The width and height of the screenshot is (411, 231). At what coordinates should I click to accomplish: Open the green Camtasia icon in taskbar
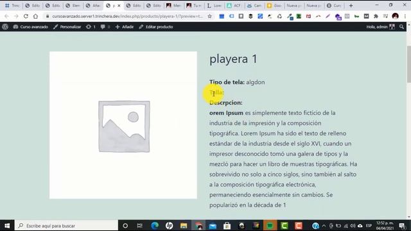284,225
